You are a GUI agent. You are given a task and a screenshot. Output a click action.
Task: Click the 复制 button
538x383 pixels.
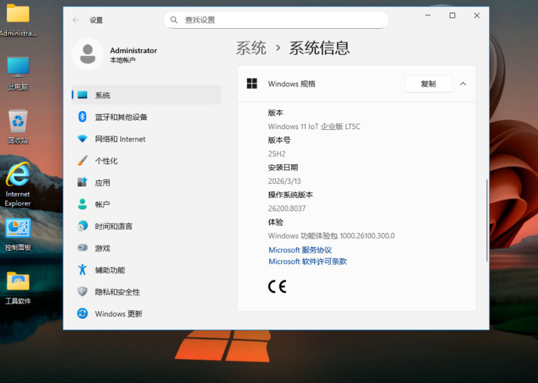click(428, 84)
